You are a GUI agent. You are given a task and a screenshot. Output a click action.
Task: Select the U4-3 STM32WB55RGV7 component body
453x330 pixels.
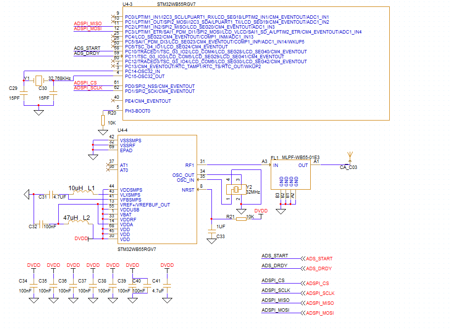256,63
